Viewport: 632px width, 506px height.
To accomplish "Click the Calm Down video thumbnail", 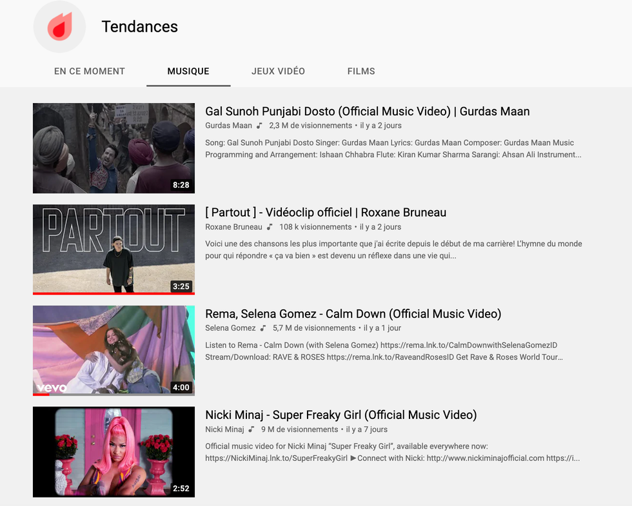I will click(x=114, y=350).
